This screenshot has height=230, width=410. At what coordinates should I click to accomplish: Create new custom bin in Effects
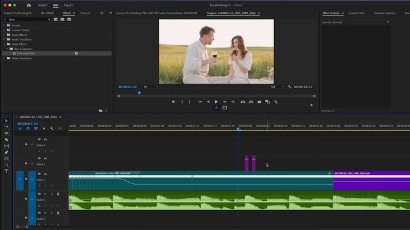click(101, 111)
